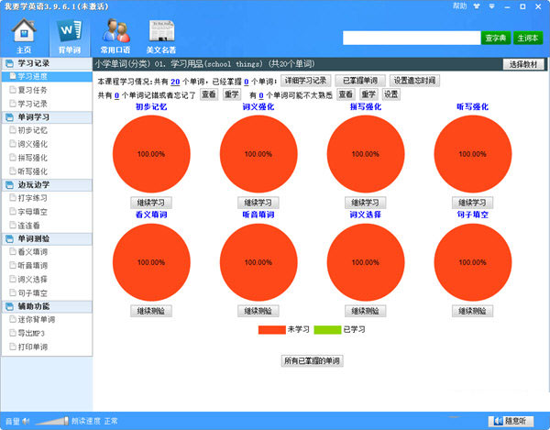Click 继续测验 under 句子填空 chart
The image size is (550, 430).
(x=472, y=311)
